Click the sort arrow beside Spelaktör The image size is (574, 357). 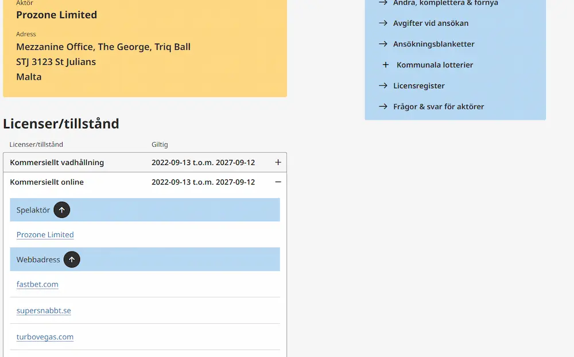(62, 210)
